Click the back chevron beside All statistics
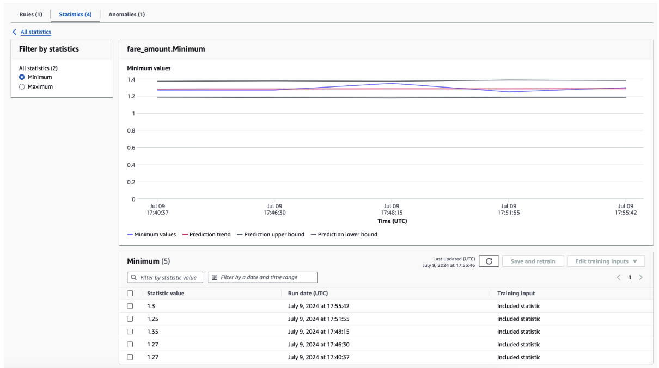 (x=14, y=32)
